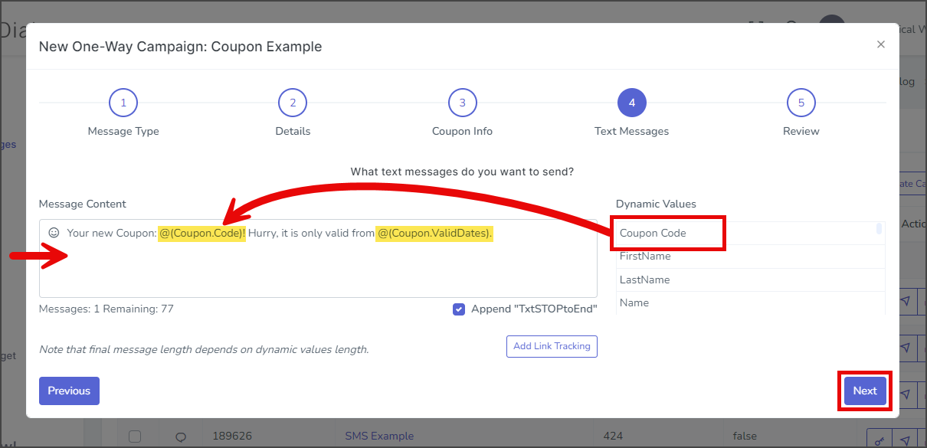927x448 pixels.
Task: Click the chat bubble icon beside 189626
Action: (x=181, y=437)
